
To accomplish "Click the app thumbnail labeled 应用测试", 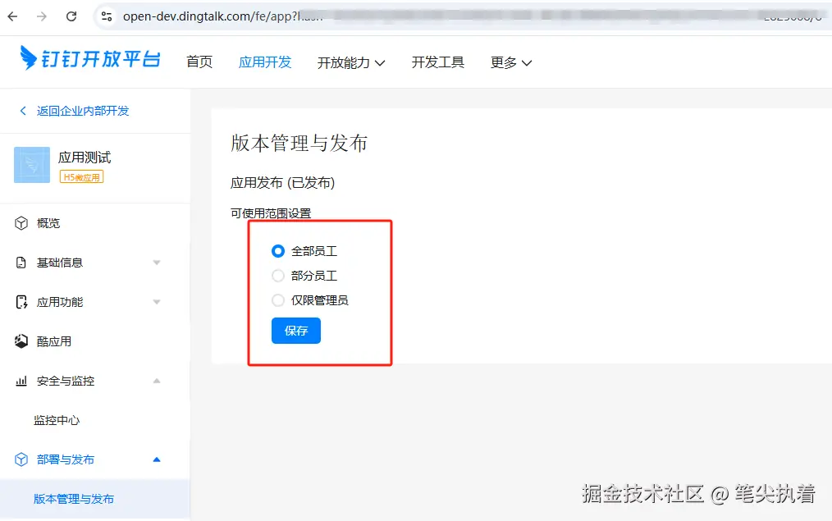I will (x=31, y=164).
